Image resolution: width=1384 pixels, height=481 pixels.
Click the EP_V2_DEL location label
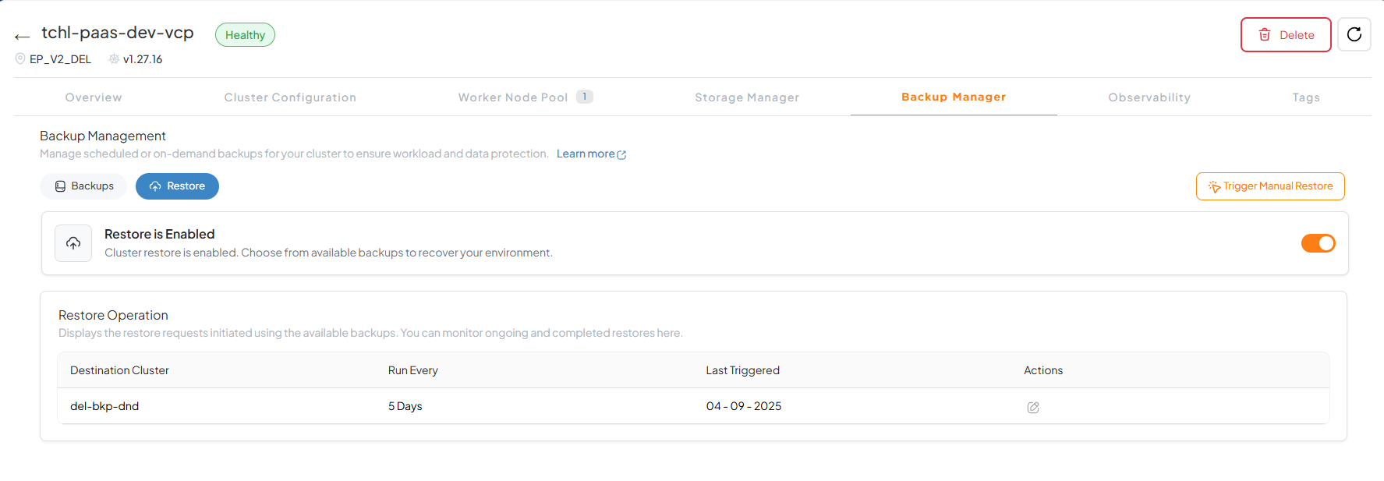pos(60,59)
